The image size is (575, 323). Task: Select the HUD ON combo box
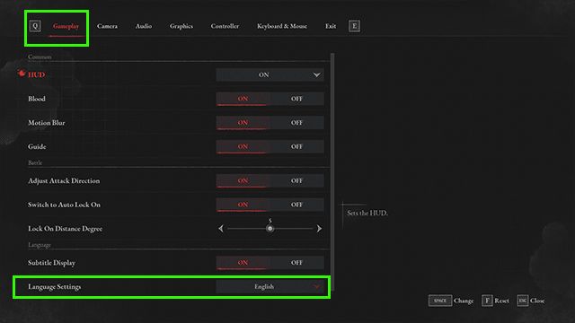tap(270, 74)
